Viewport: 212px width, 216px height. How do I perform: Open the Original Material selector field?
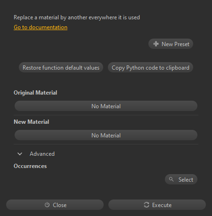106,106
